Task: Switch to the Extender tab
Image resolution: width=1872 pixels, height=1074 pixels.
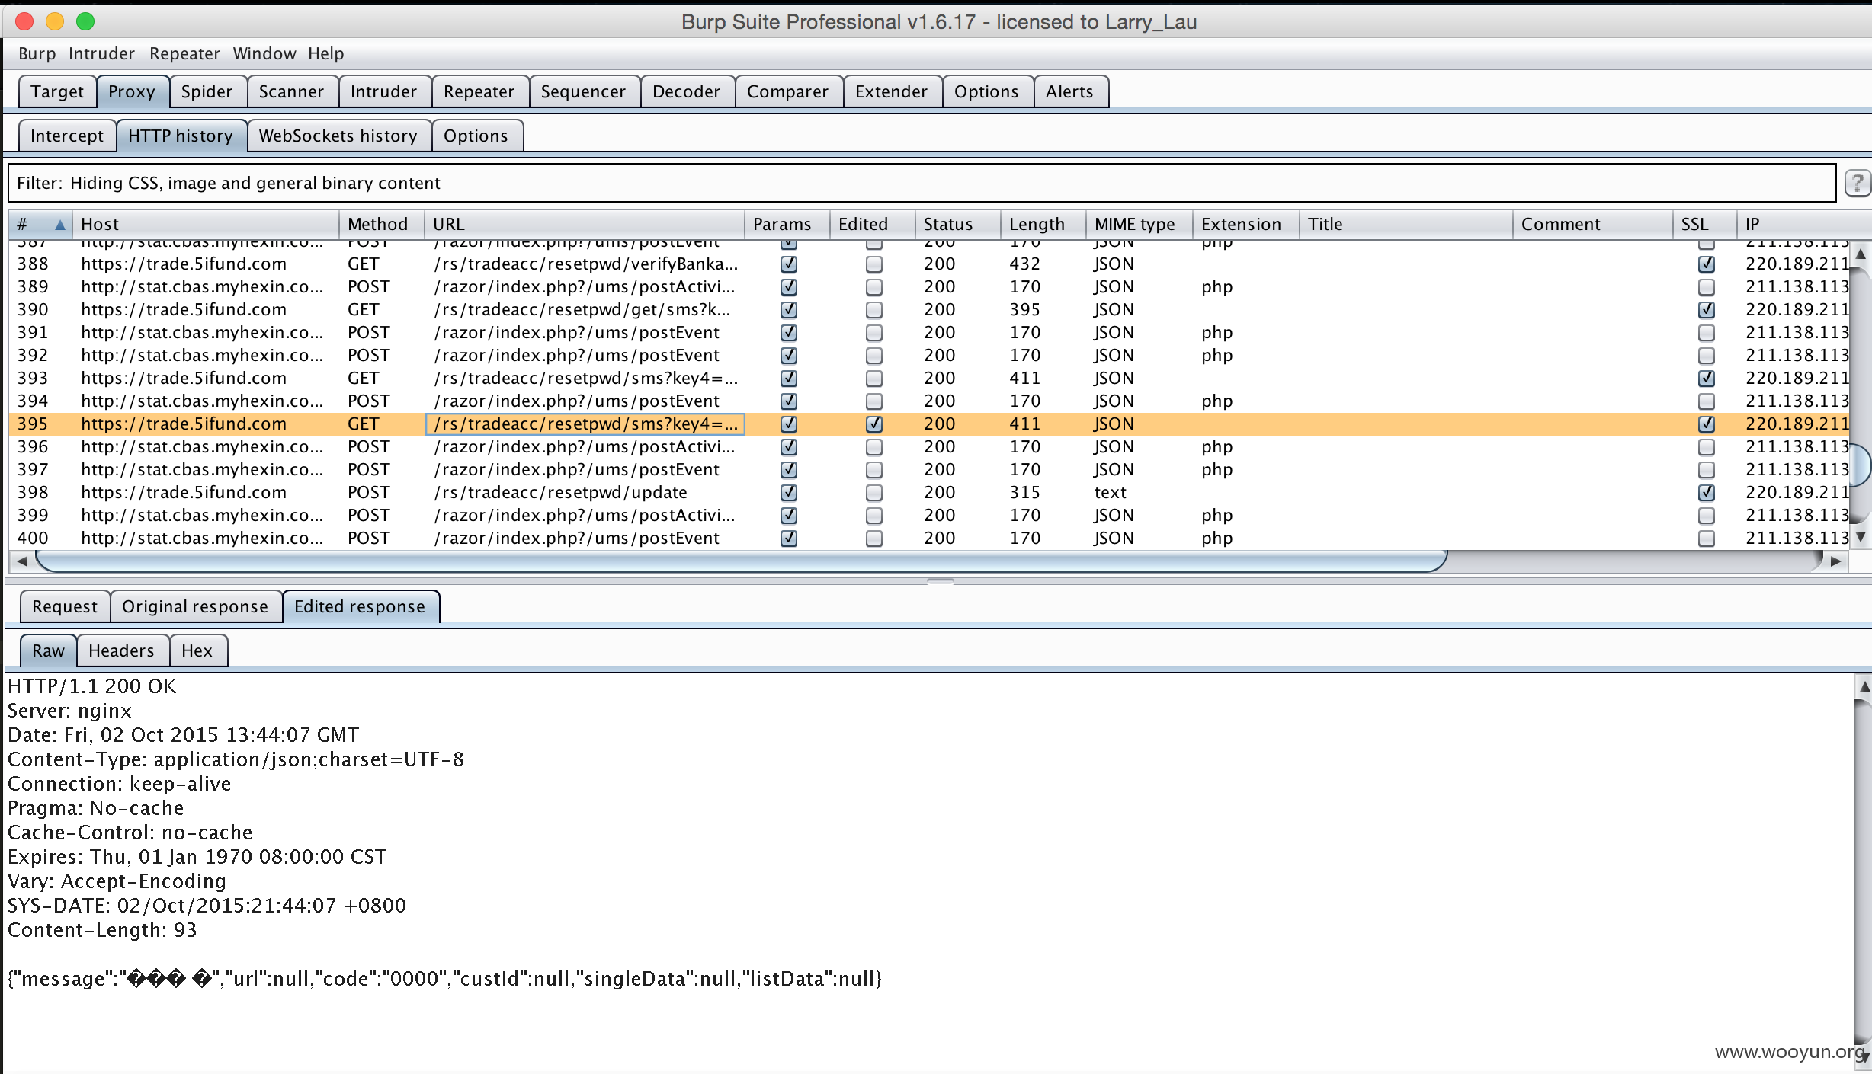Action: tap(891, 91)
